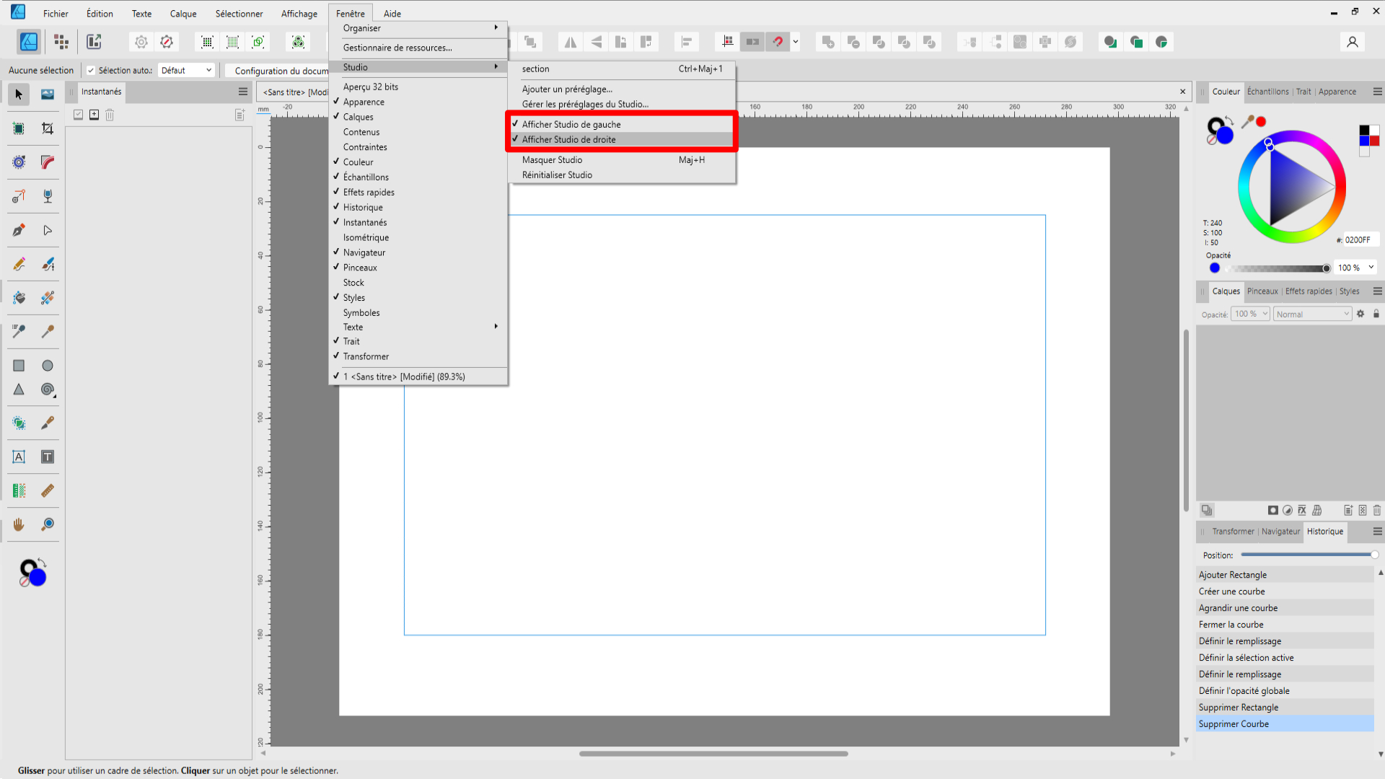Open the Normal blend mode dropdown
Image resolution: width=1385 pixels, height=779 pixels.
(1311, 314)
